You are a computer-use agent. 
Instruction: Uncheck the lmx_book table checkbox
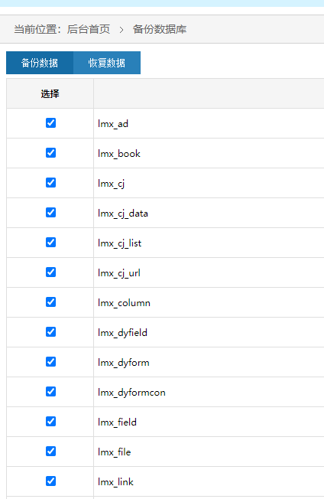(x=51, y=153)
